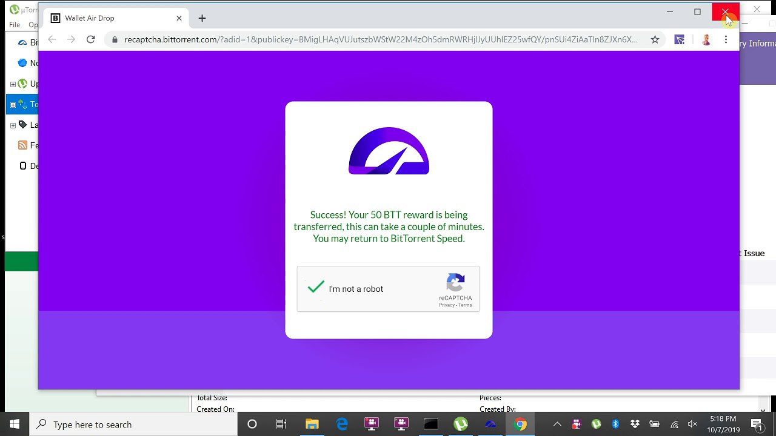Click the Bluetooth tray icon
The height and width of the screenshot is (436, 776).
[x=615, y=424]
